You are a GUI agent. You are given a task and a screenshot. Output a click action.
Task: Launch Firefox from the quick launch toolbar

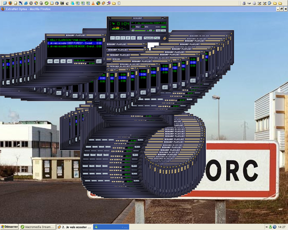(10, 3)
